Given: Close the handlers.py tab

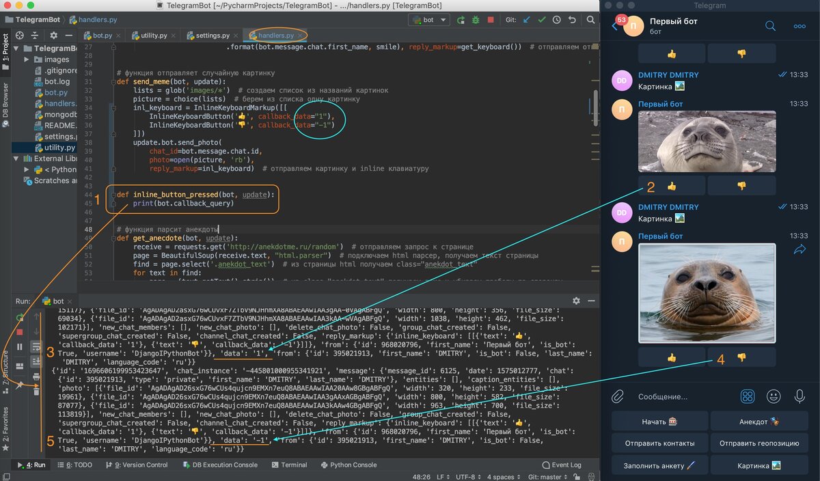Looking at the screenshot, I should click(x=300, y=35).
